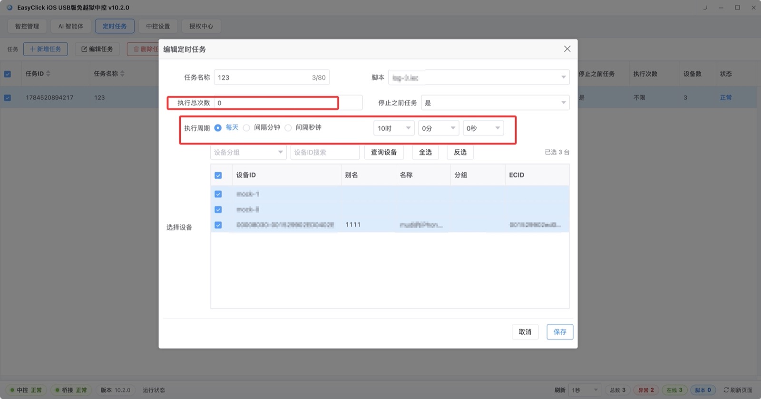Click the 新增任务 button
The height and width of the screenshot is (399, 761).
[x=46, y=49]
